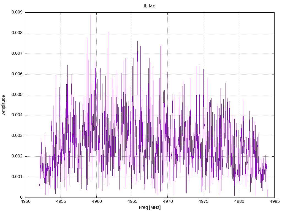
Task: Click the y-axis tick label 0.004
Action: pos(17,115)
